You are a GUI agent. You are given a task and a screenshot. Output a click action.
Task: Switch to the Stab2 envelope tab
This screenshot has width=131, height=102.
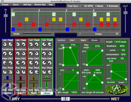pyautogui.click(x=83, y=40)
